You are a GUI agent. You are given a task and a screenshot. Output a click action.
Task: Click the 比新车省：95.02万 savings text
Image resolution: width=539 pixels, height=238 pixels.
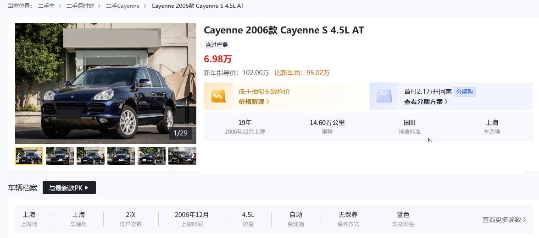coord(302,73)
